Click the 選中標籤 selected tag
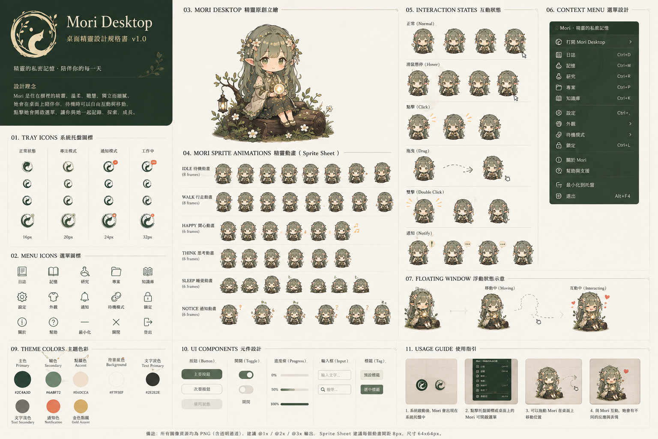Viewport: 658px width, 439px height. click(372, 390)
